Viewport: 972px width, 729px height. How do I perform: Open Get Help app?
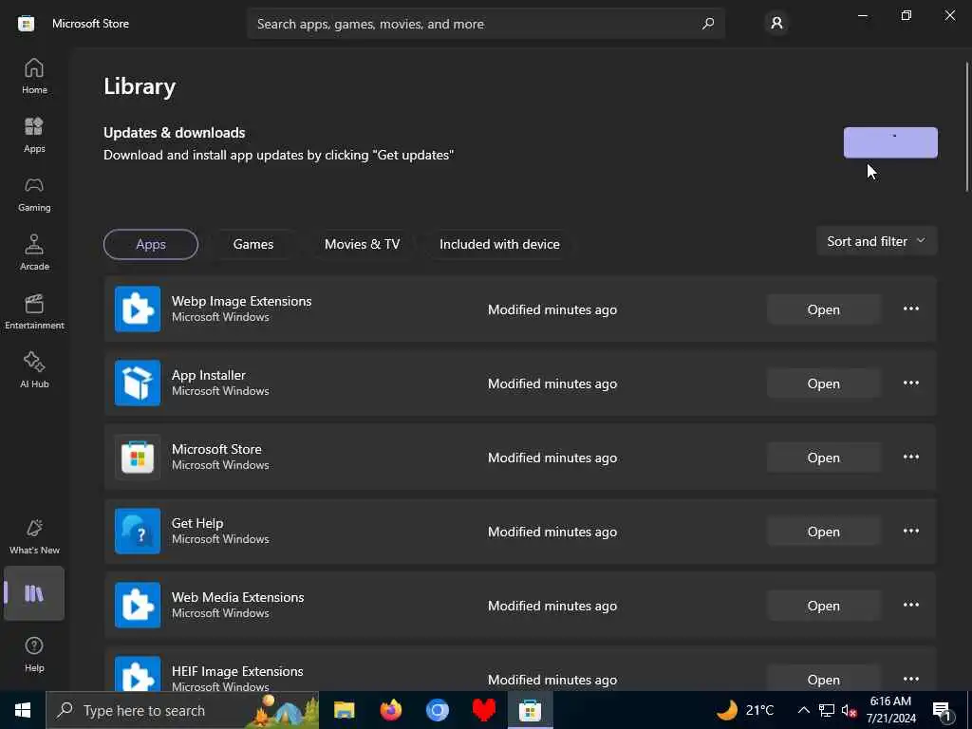(823, 532)
